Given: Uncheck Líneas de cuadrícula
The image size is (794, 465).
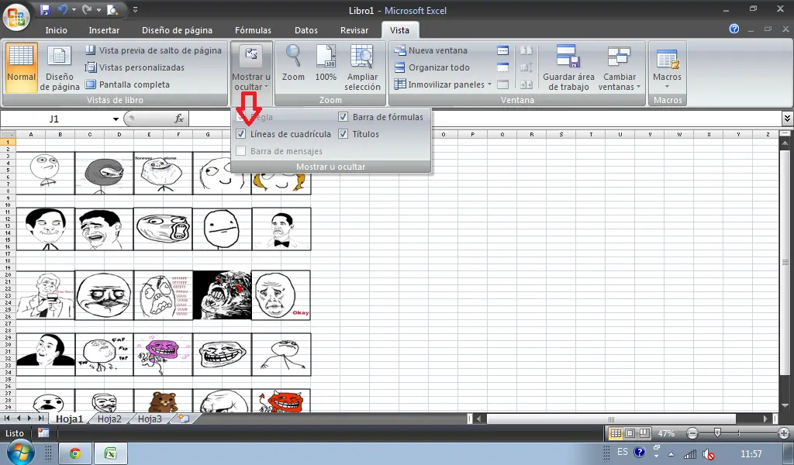Looking at the screenshot, I should 241,134.
